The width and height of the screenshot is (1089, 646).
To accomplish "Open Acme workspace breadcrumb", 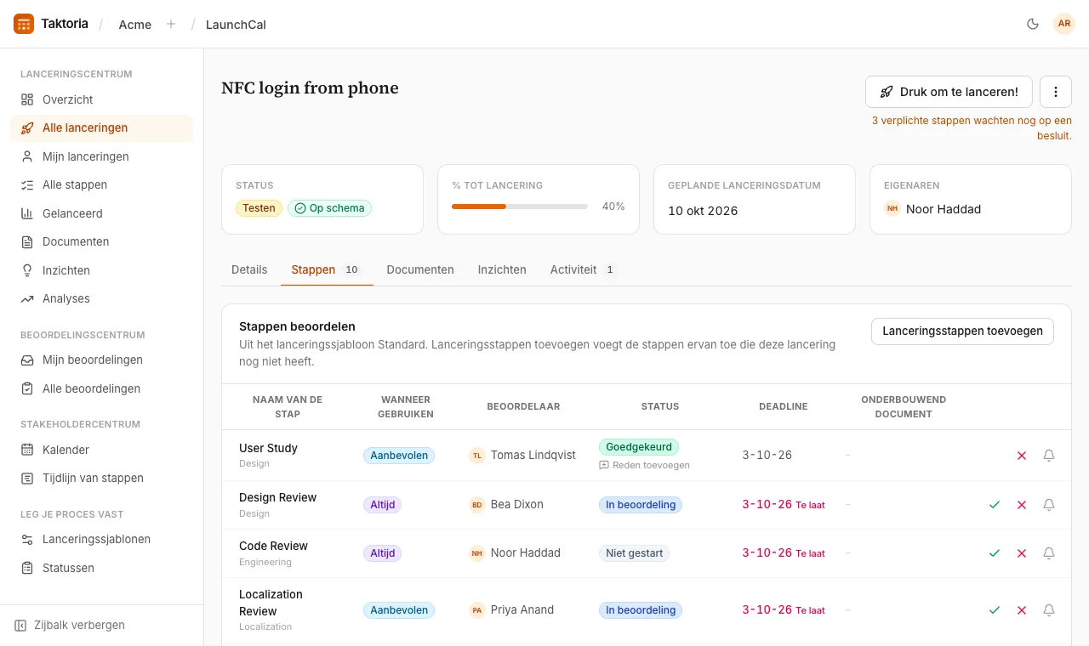I will pyautogui.click(x=135, y=24).
